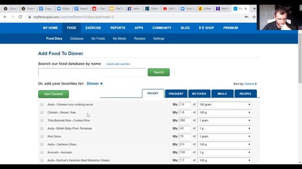This screenshot has height=169, width=302.
Task: Open the PREMIUM navigation link
Action: (x=231, y=28)
